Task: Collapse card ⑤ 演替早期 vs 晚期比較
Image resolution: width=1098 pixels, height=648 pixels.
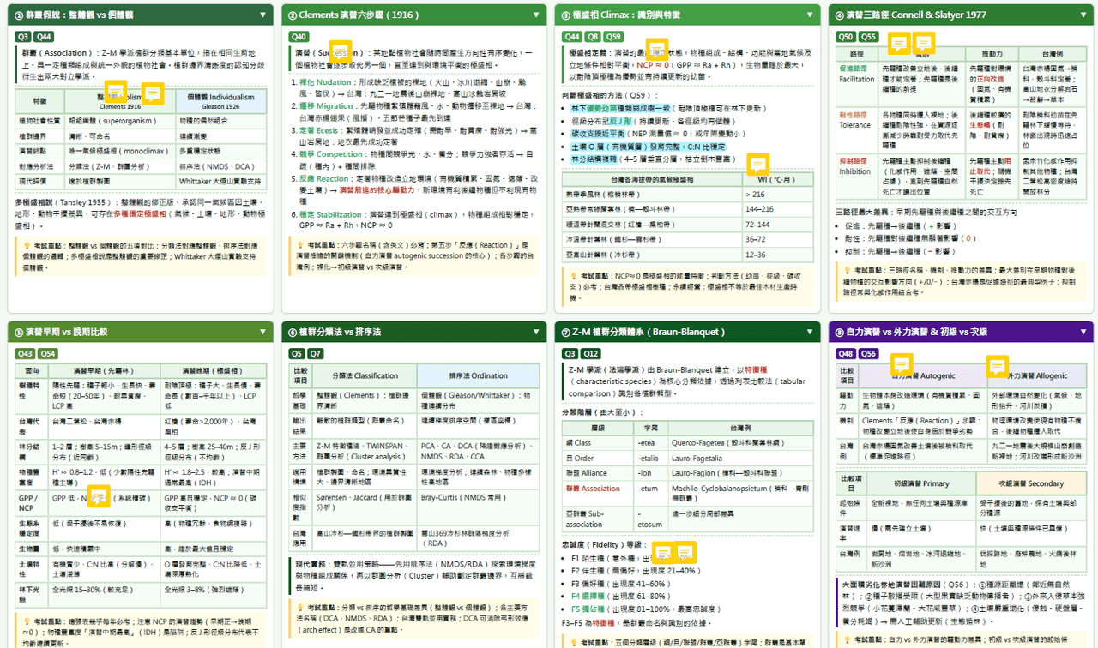Action: [x=262, y=331]
